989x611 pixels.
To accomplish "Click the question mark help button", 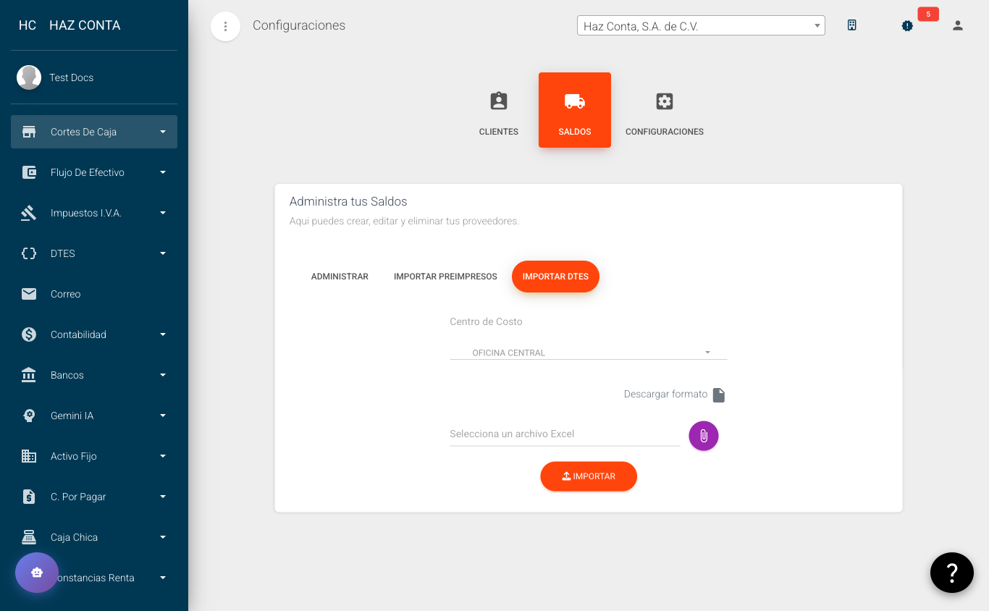I will pos(951,573).
